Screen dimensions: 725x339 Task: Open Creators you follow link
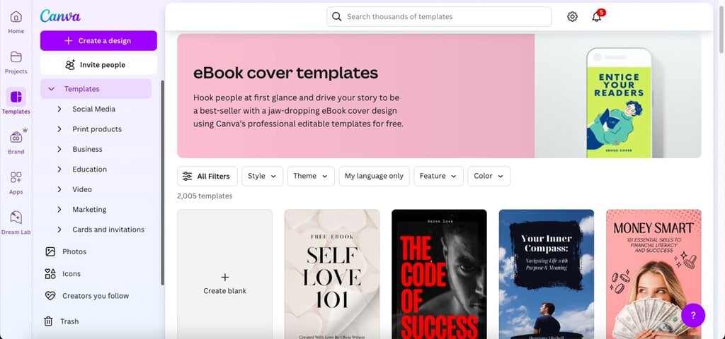click(x=96, y=296)
